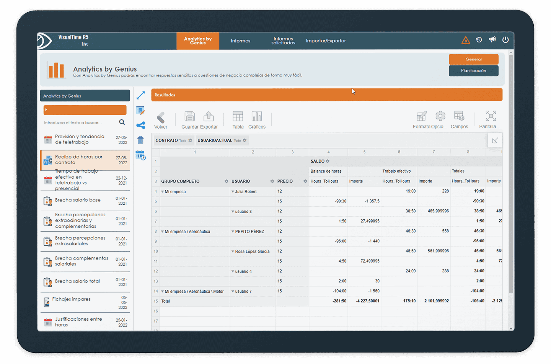
Task: Click the power logout icon
Action: [x=505, y=40]
